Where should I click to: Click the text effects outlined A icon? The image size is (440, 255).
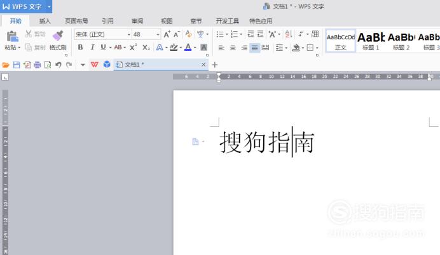point(160,48)
